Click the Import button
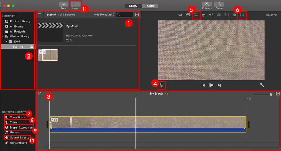281x151 pixels. 76,5
